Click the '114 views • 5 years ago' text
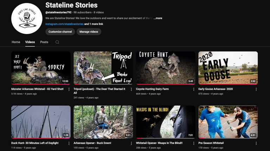 24,148
